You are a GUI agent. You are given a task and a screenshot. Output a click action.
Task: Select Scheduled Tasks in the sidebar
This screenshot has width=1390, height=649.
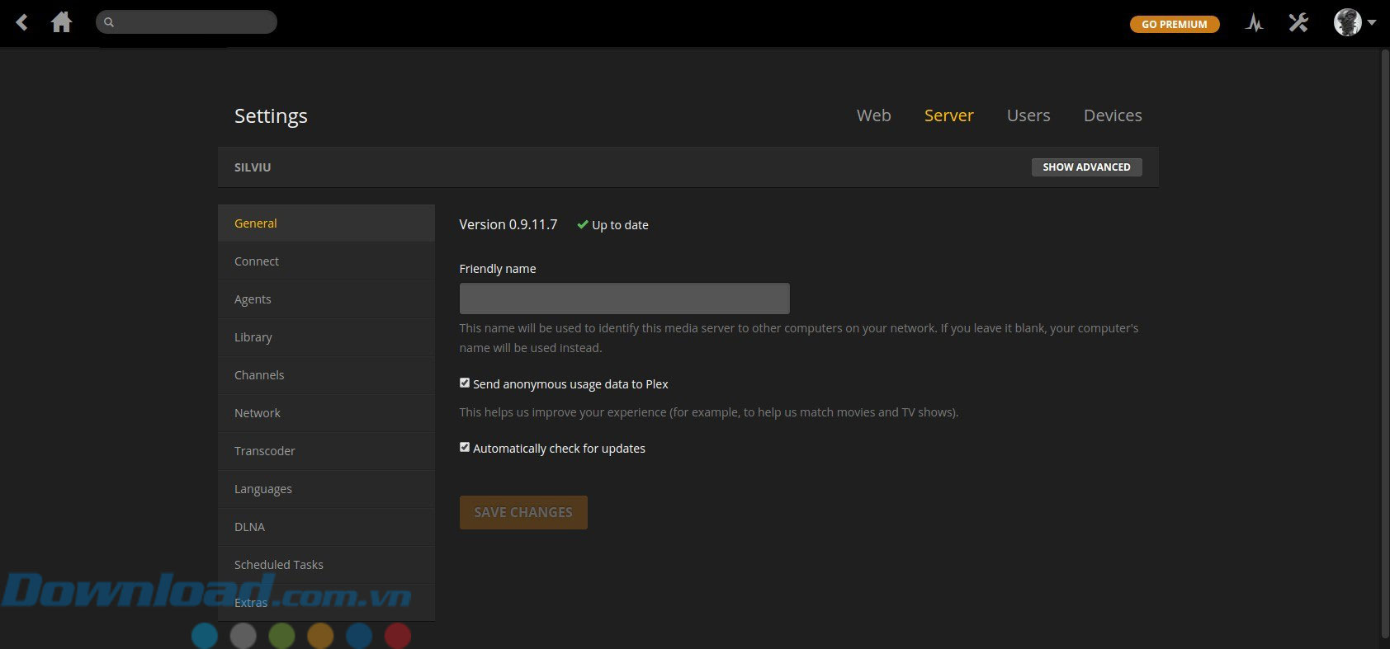tap(278, 565)
